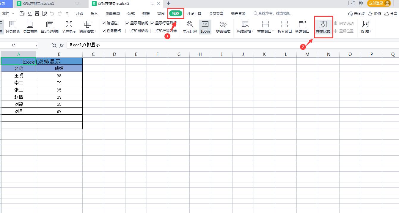Image resolution: width=399 pixels, height=213 pixels.
Task: Open 页面布局 view mode icon
Action: (x=30, y=26)
